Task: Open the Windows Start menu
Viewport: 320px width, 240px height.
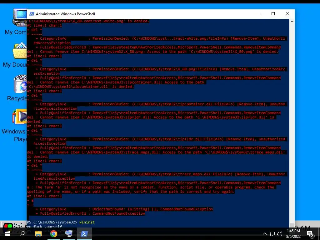Action: point(7,234)
